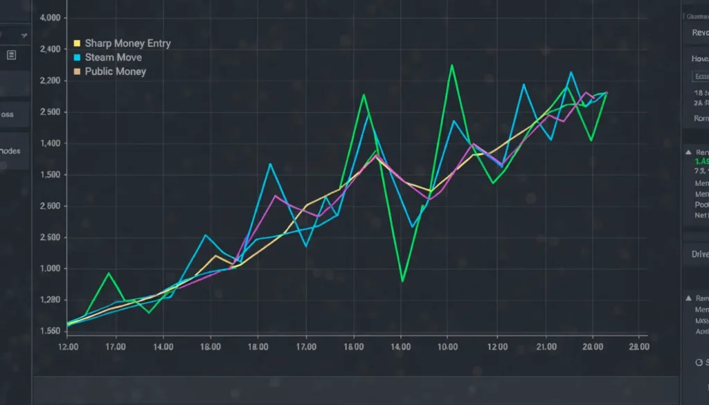
Task: Click the green '1,AS' value in right panel
Action: [702, 161]
